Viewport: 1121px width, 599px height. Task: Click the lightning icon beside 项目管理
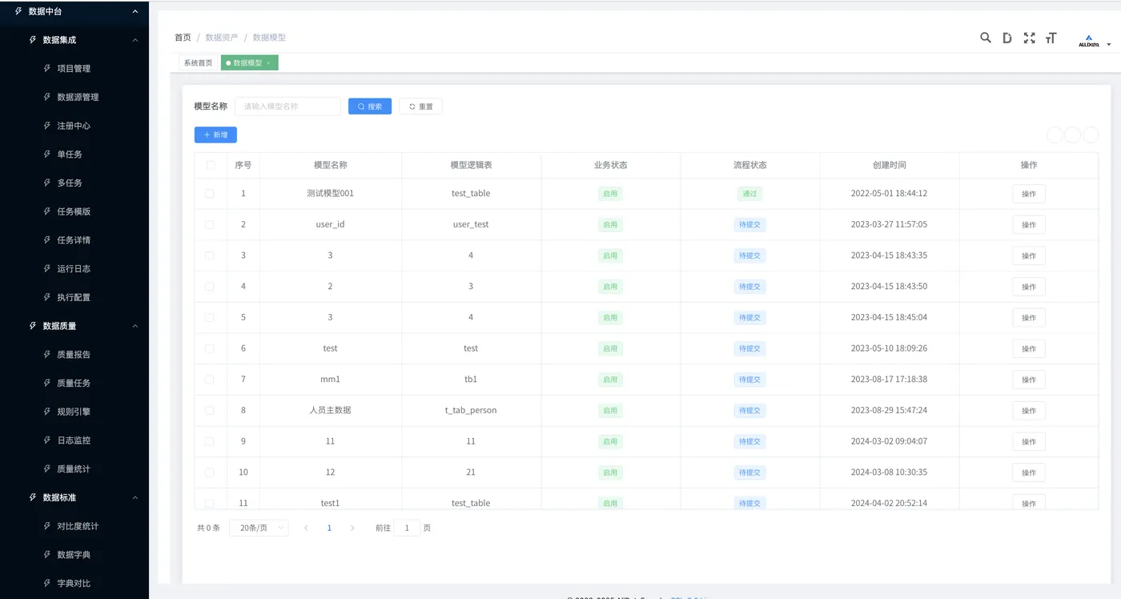coord(47,68)
